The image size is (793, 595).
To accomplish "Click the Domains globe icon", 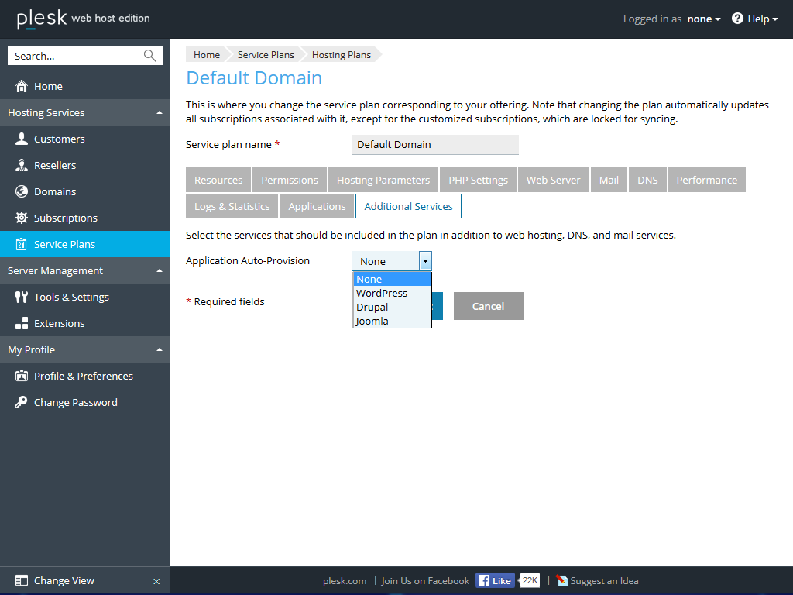I will tap(21, 191).
